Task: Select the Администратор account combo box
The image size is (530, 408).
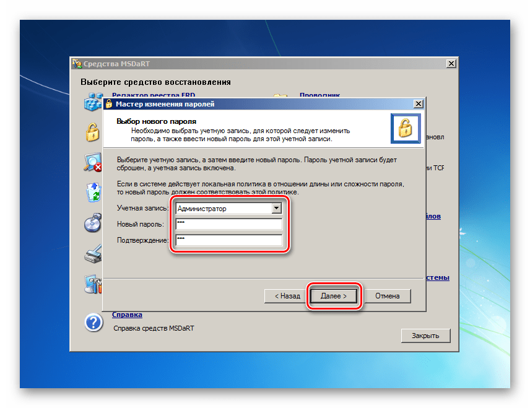Action: coord(229,208)
